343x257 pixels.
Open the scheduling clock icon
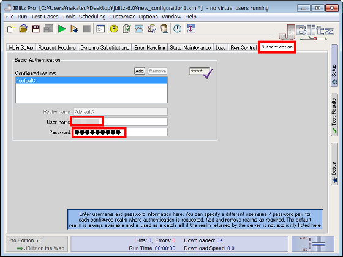(178, 29)
